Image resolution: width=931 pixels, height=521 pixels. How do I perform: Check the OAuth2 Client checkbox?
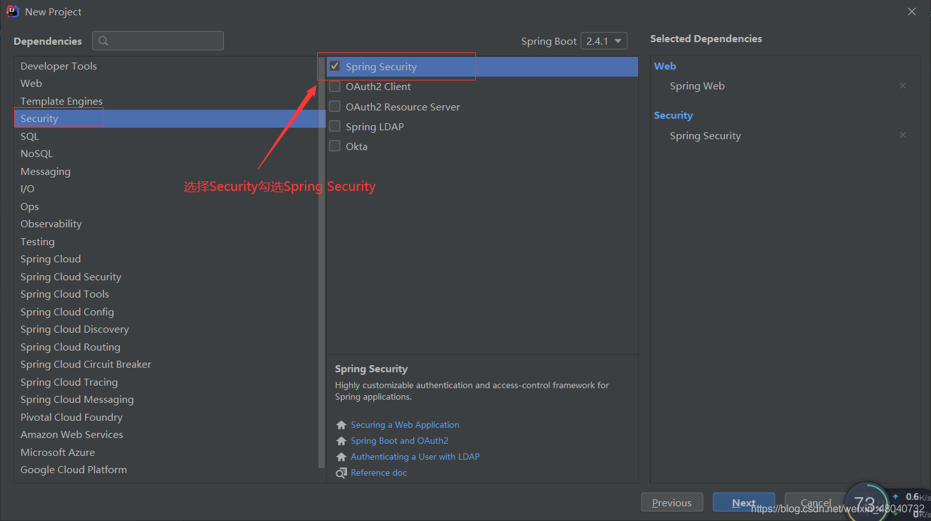[x=334, y=86]
